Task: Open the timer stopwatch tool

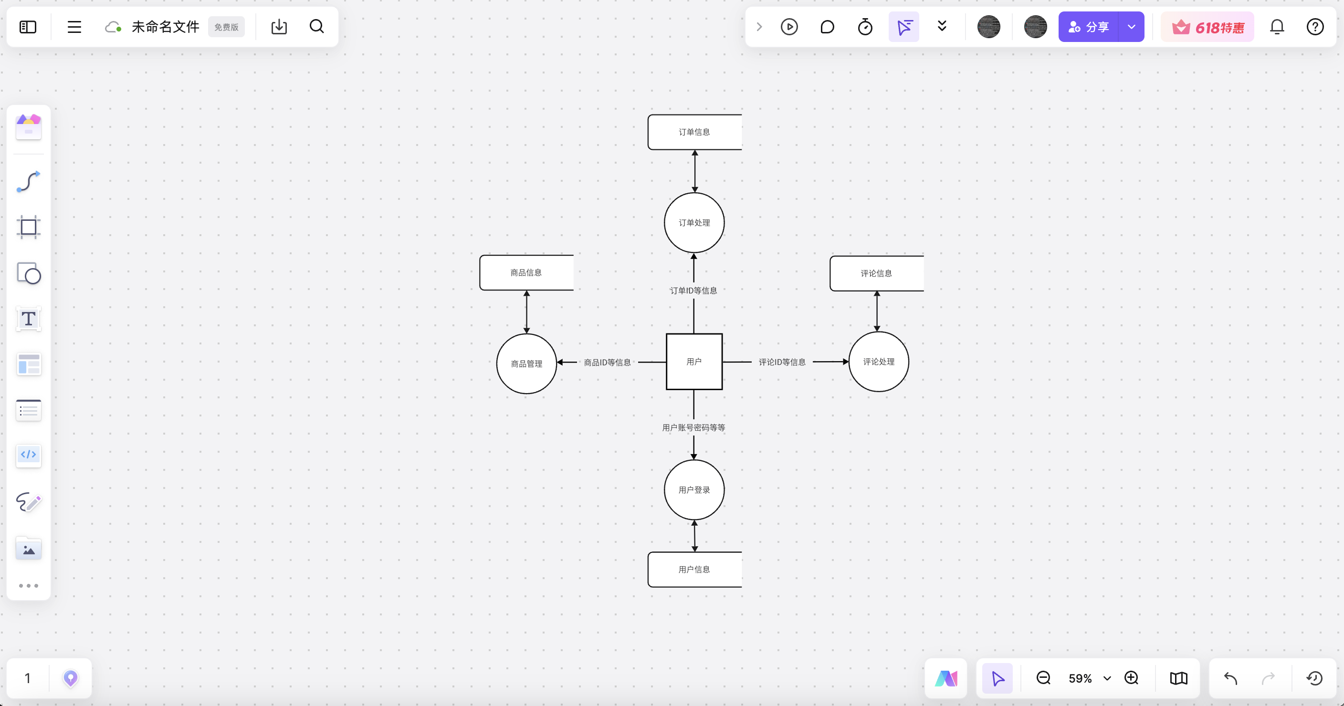Action: pos(865,27)
